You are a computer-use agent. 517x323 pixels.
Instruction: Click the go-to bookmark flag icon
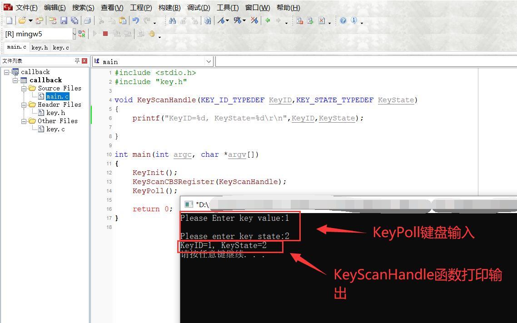[x=237, y=20]
